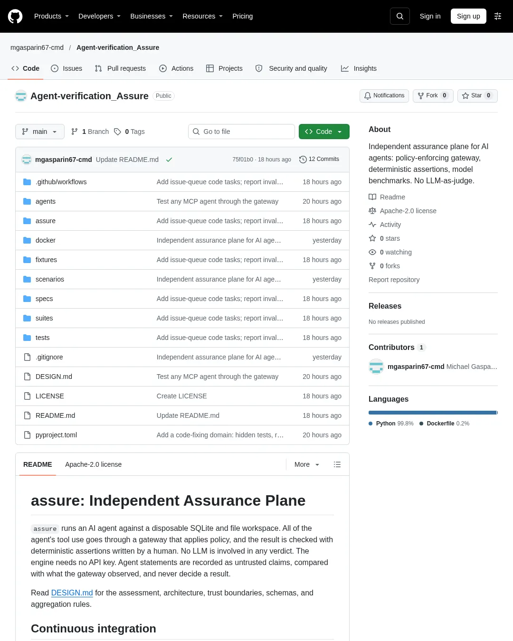Click the 'Create LICENSE' commit message
This screenshot has width=513, height=641.
181,396
